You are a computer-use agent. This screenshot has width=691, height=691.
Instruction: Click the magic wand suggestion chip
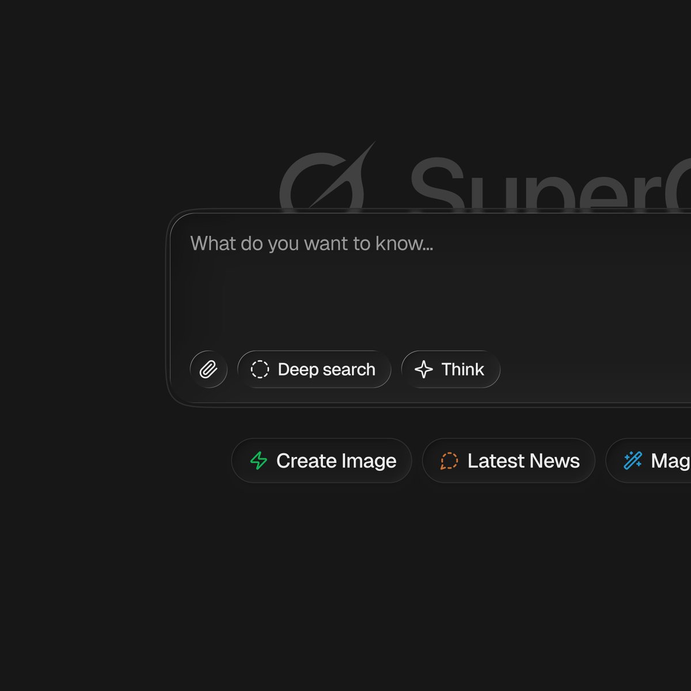649,461
